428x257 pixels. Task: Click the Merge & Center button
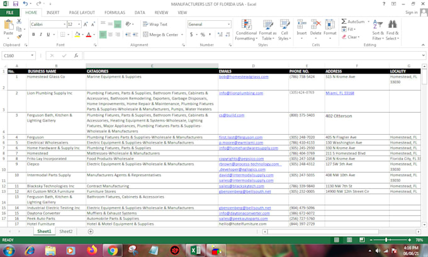(160, 35)
